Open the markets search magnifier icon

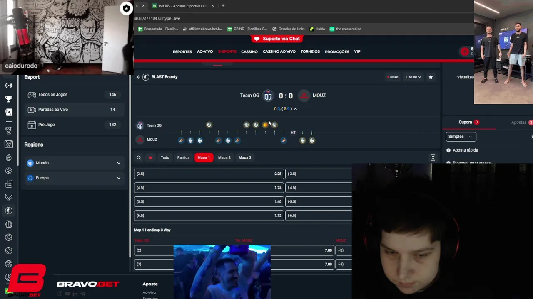139,157
